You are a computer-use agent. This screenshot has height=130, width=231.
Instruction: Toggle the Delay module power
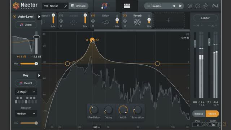[x=93, y=16]
